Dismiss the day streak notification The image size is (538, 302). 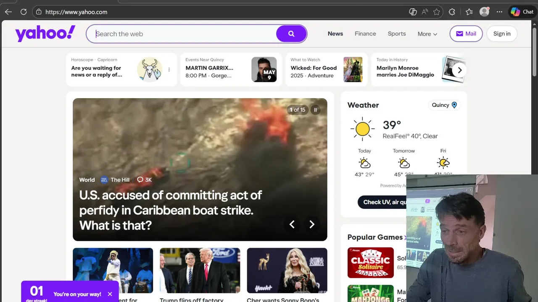[x=110, y=294]
